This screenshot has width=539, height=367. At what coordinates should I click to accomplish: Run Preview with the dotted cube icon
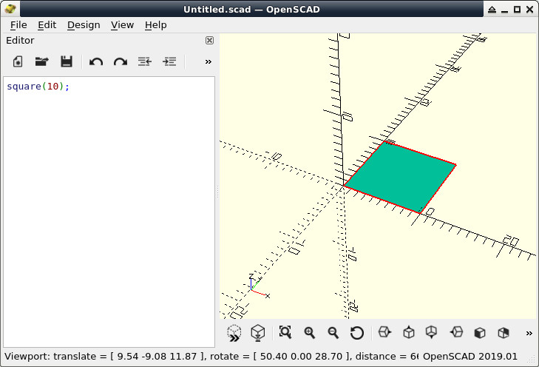pyautogui.click(x=234, y=333)
